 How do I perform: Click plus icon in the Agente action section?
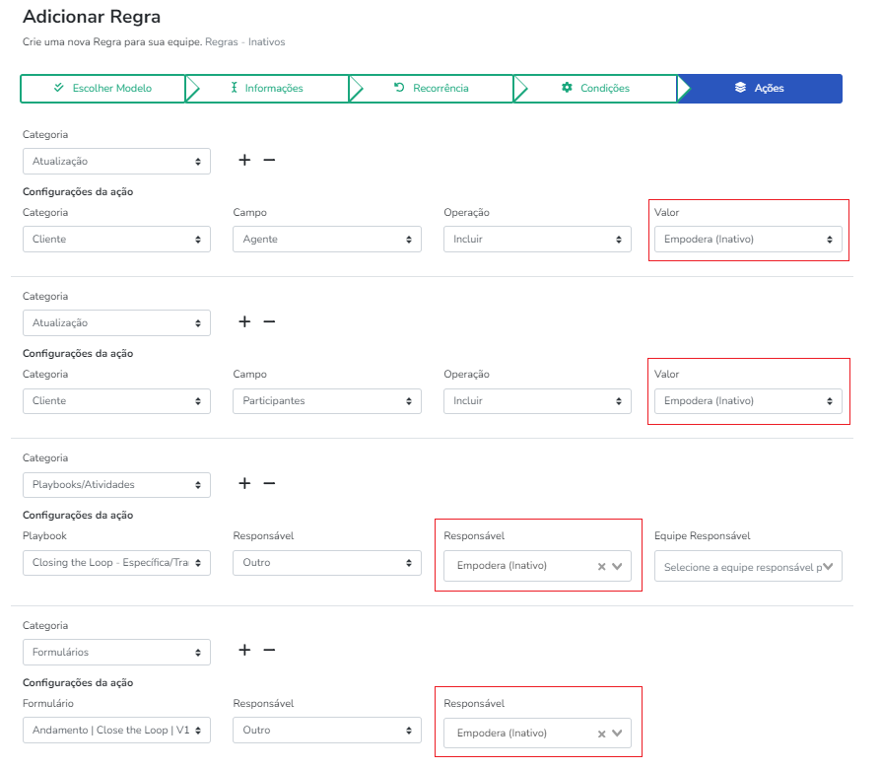click(244, 160)
